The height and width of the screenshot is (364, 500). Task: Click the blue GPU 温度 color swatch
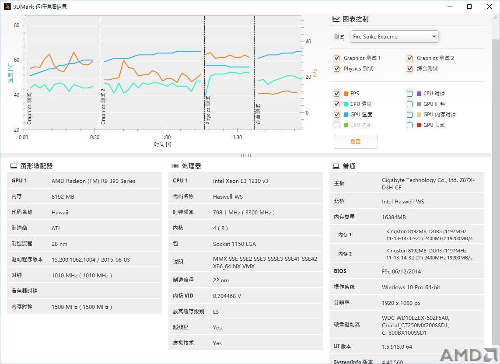(346, 115)
